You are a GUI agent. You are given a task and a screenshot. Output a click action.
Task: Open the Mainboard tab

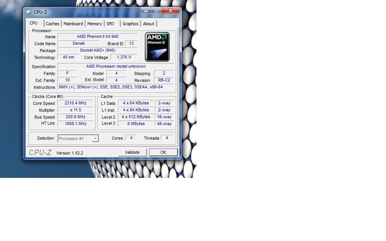tap(73, 24)
